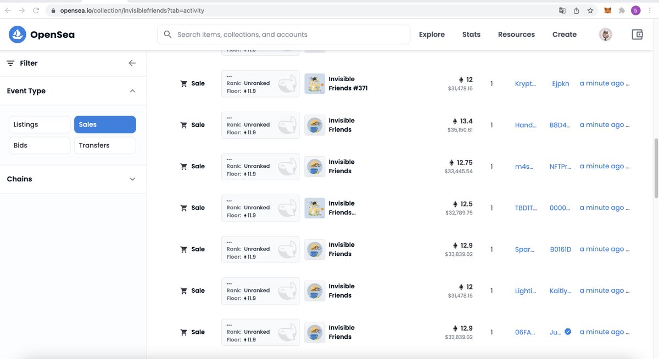The width and height of the screenshot is (659, 359).
Task: Open the Explore menu
Action: (x=432, y=35)
